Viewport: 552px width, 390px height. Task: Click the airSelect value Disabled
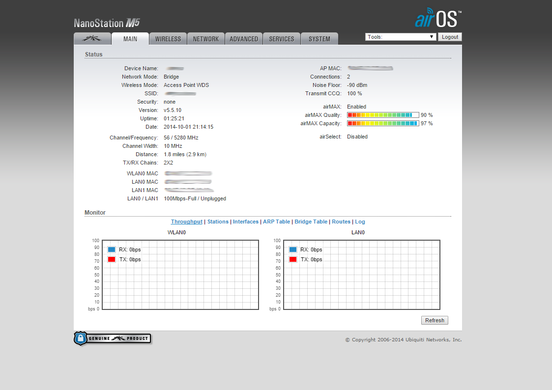357,137
